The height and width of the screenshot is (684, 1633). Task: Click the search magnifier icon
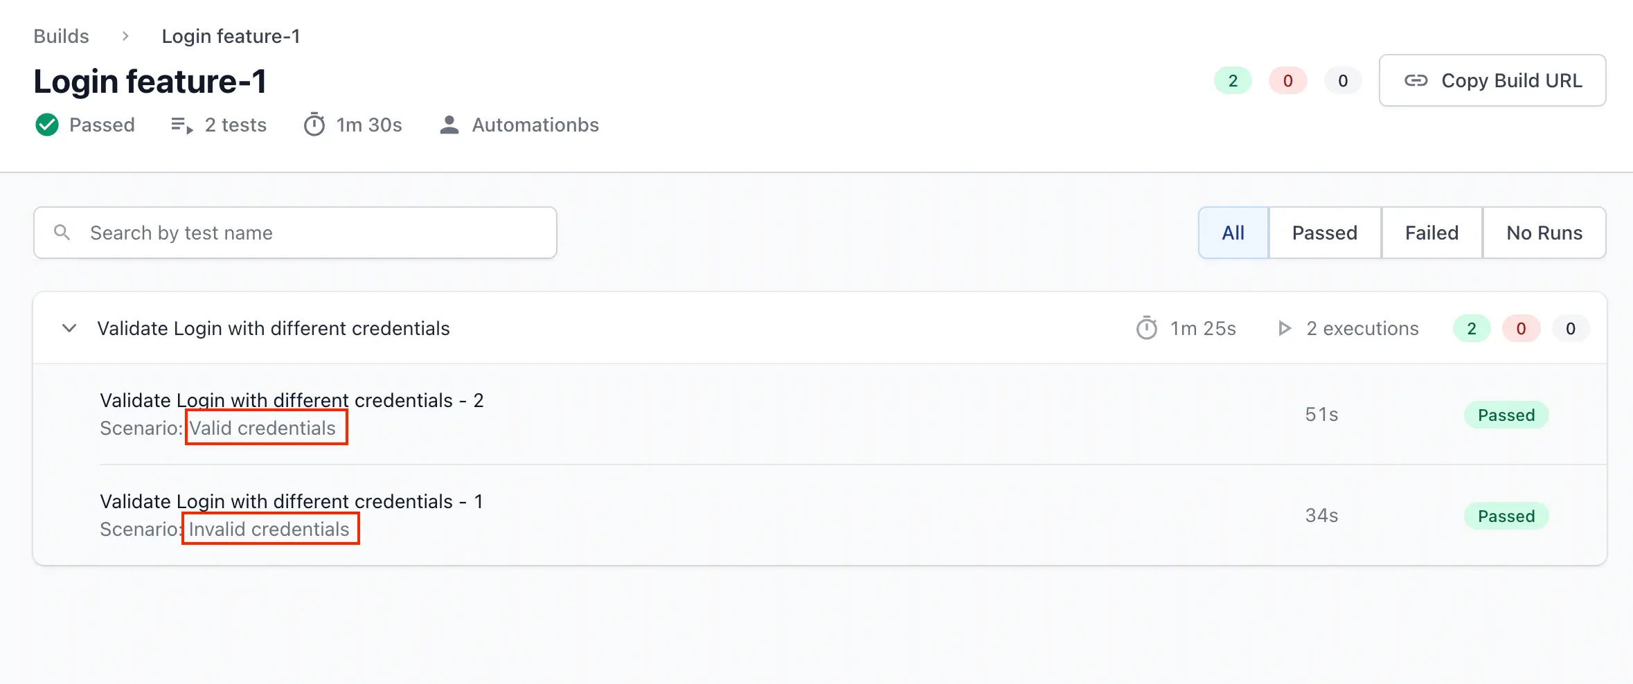pos(62,233)
